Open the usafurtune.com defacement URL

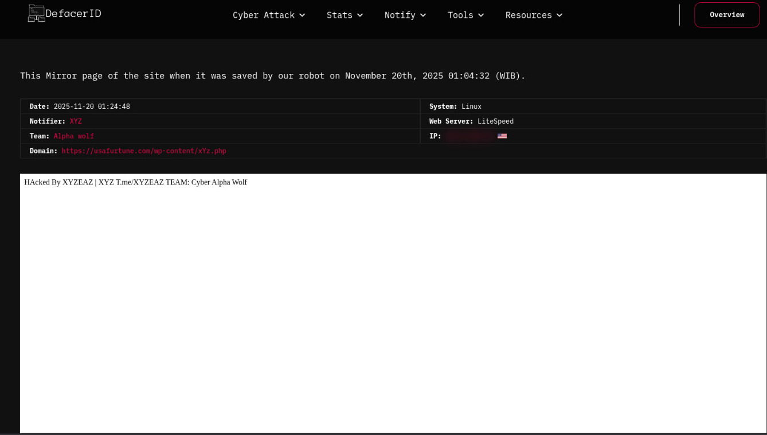click(x=143, y=151)
